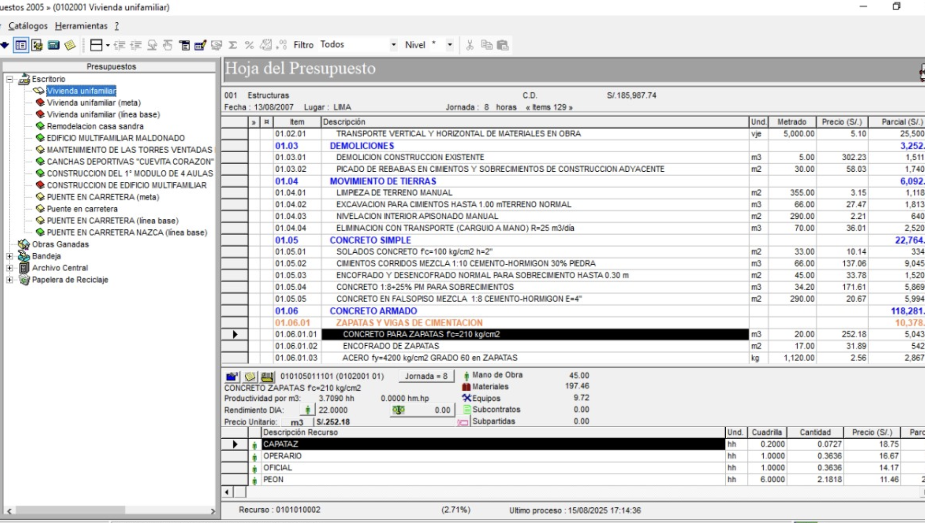
Task: Expand the Archivo Central node
Action: pos(10,268)
